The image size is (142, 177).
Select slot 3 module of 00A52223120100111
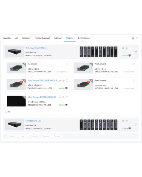coord(89,52)
